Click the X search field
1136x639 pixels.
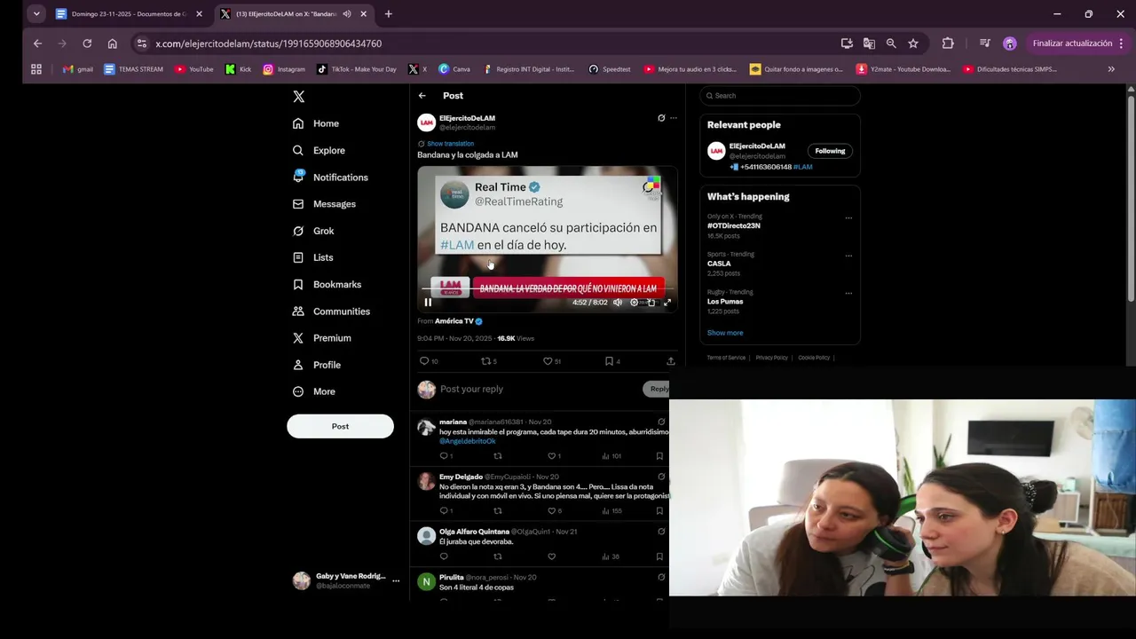(780, 96)
